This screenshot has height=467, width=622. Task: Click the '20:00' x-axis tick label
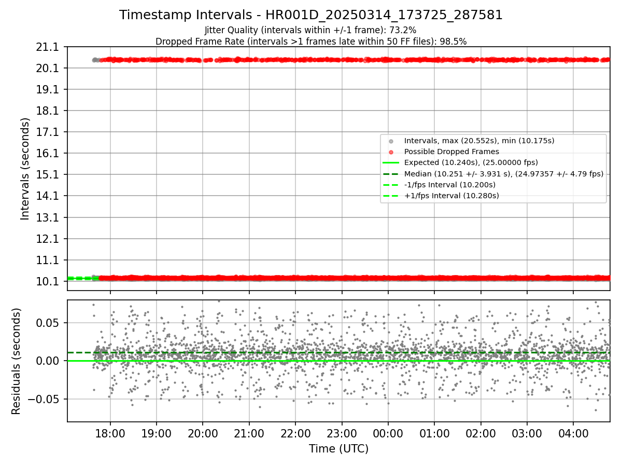(x=203, y=433)
